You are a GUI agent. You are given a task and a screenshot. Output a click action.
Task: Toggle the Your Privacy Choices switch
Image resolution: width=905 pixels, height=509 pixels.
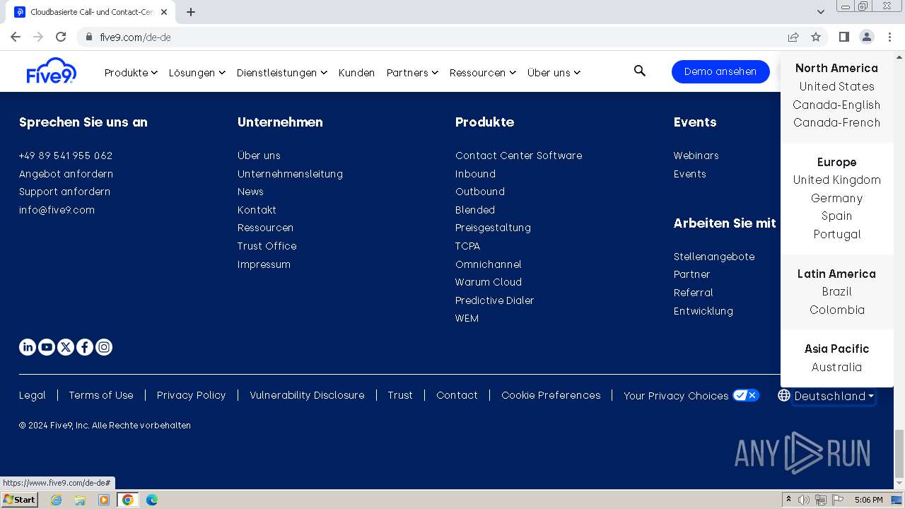pyautogui.click(x=746, y=395)
